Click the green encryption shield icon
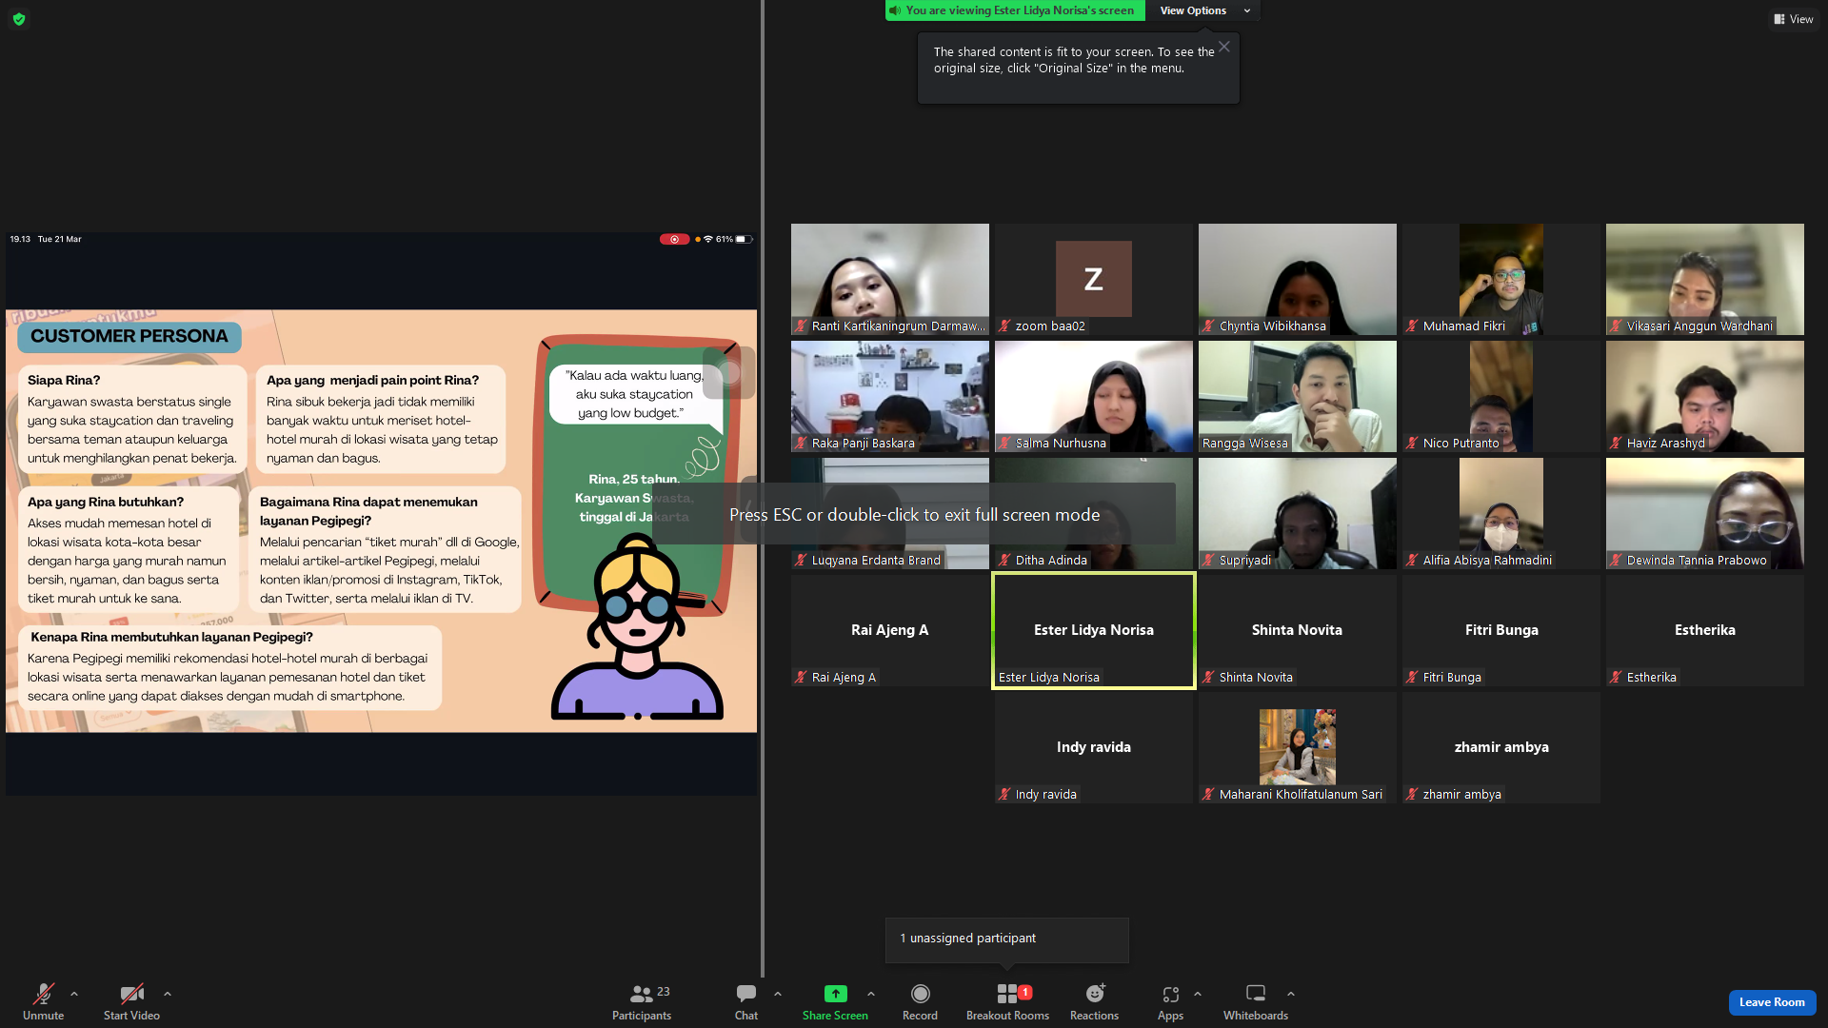Image resolution: width=1828 pixels, height=1028 pixels. pyautogui.click(x=19, y=19)
